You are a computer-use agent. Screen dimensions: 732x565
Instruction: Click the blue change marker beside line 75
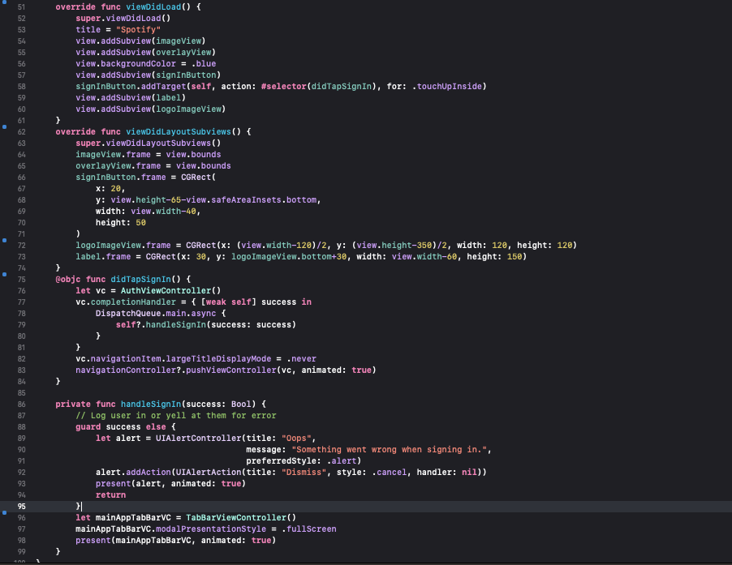point(5,275)
